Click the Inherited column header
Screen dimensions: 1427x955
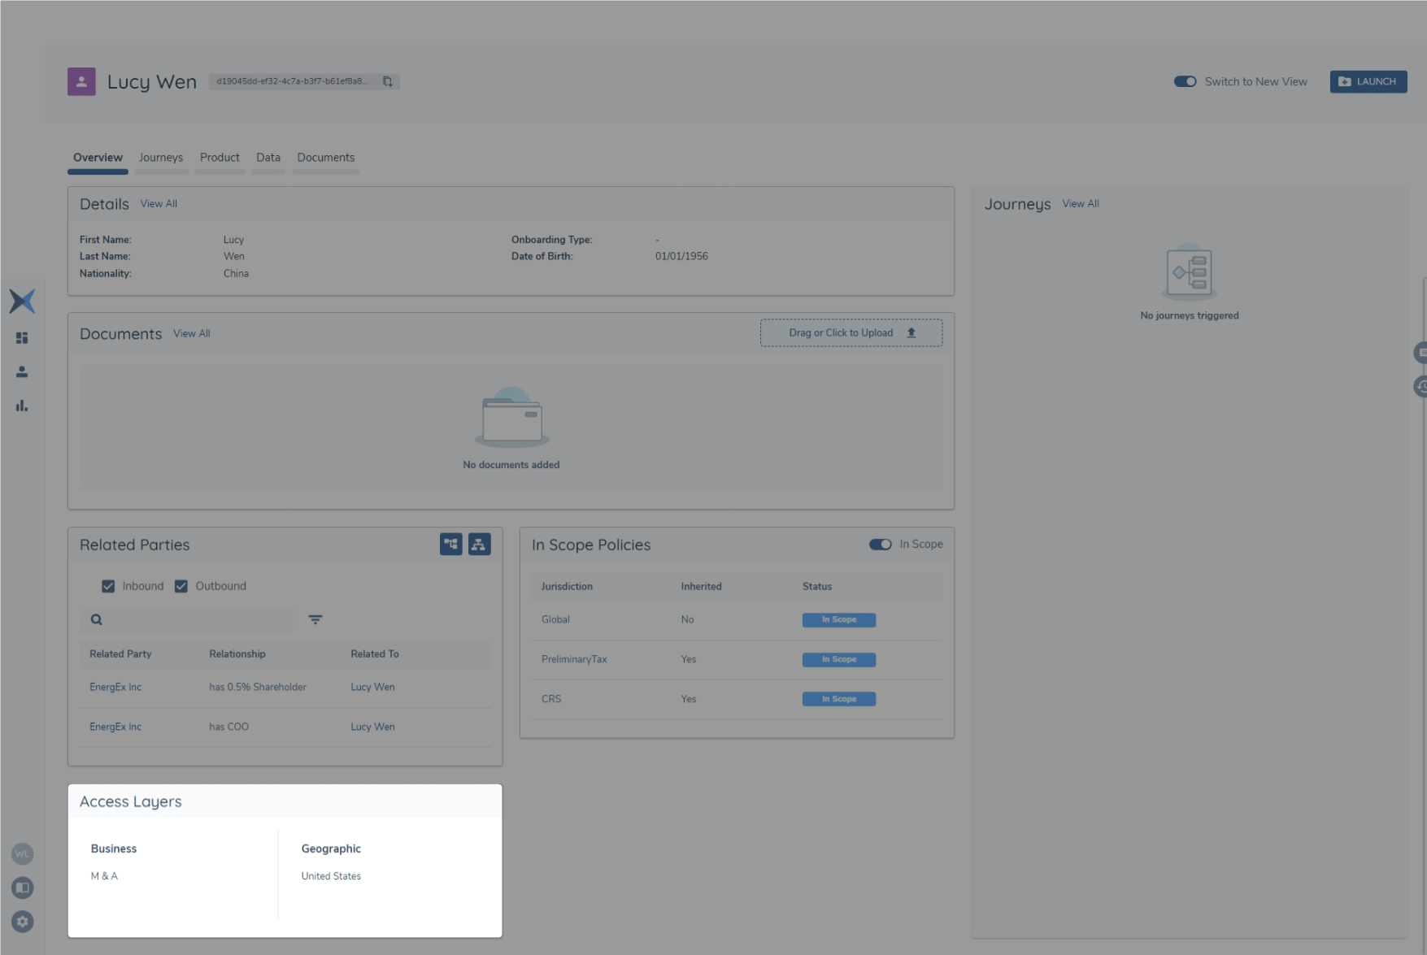tap(701, 587)
